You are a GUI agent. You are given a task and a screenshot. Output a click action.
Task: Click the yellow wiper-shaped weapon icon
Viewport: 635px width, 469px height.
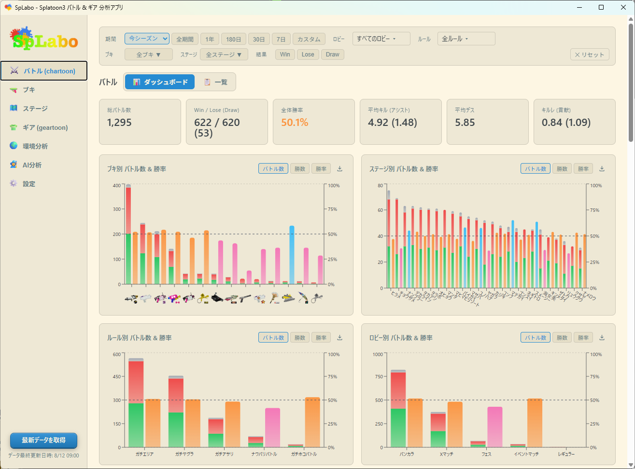coord(288,299)
